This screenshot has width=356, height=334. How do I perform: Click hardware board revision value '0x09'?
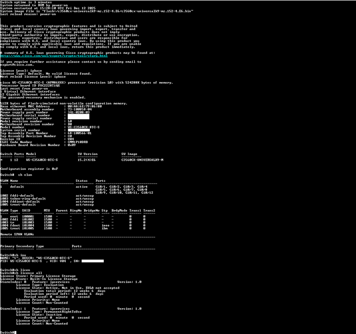[72, 145]
